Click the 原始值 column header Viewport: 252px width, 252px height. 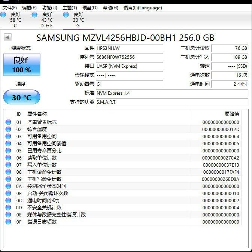[231, 114]
